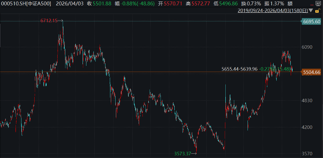Click the change value -0.88%(-48.86)
323x158 pixels.
pos(137,3)
